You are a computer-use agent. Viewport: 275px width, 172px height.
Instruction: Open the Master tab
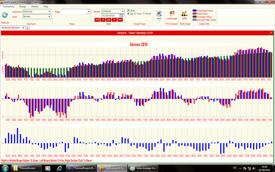(x=35, y=6)
